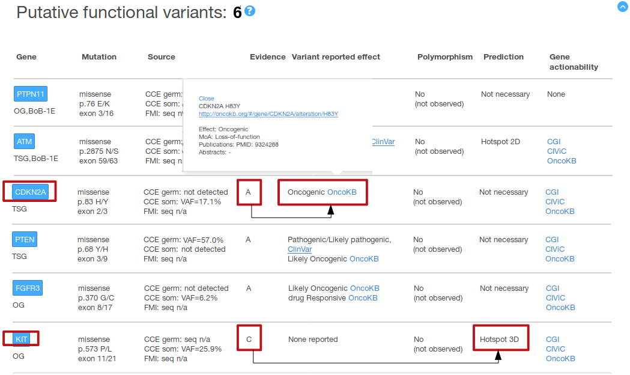Select the KIT gene badge

[x=22, y=339]
